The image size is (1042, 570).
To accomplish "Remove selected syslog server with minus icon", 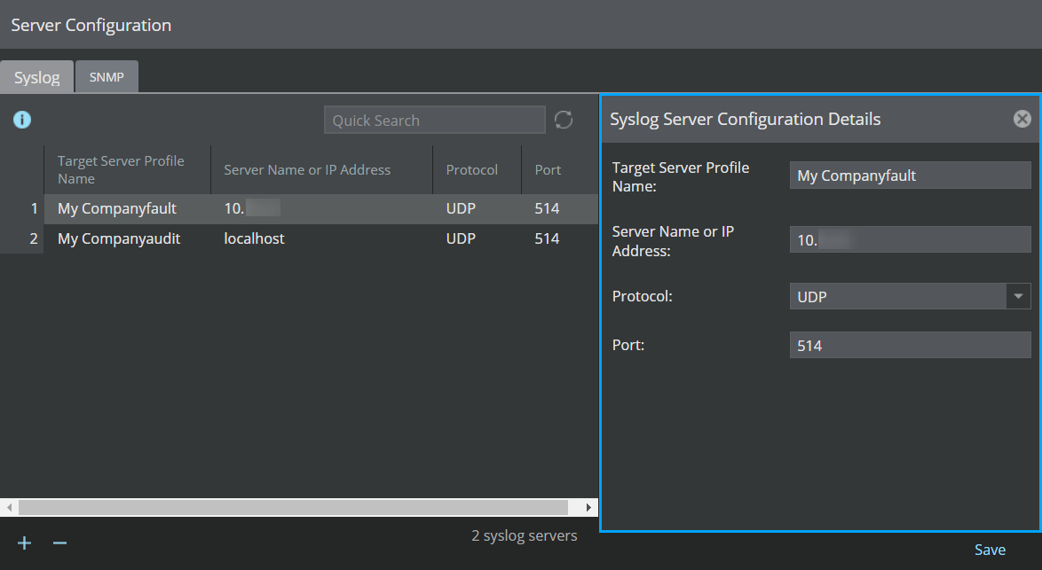I will 59,543.
